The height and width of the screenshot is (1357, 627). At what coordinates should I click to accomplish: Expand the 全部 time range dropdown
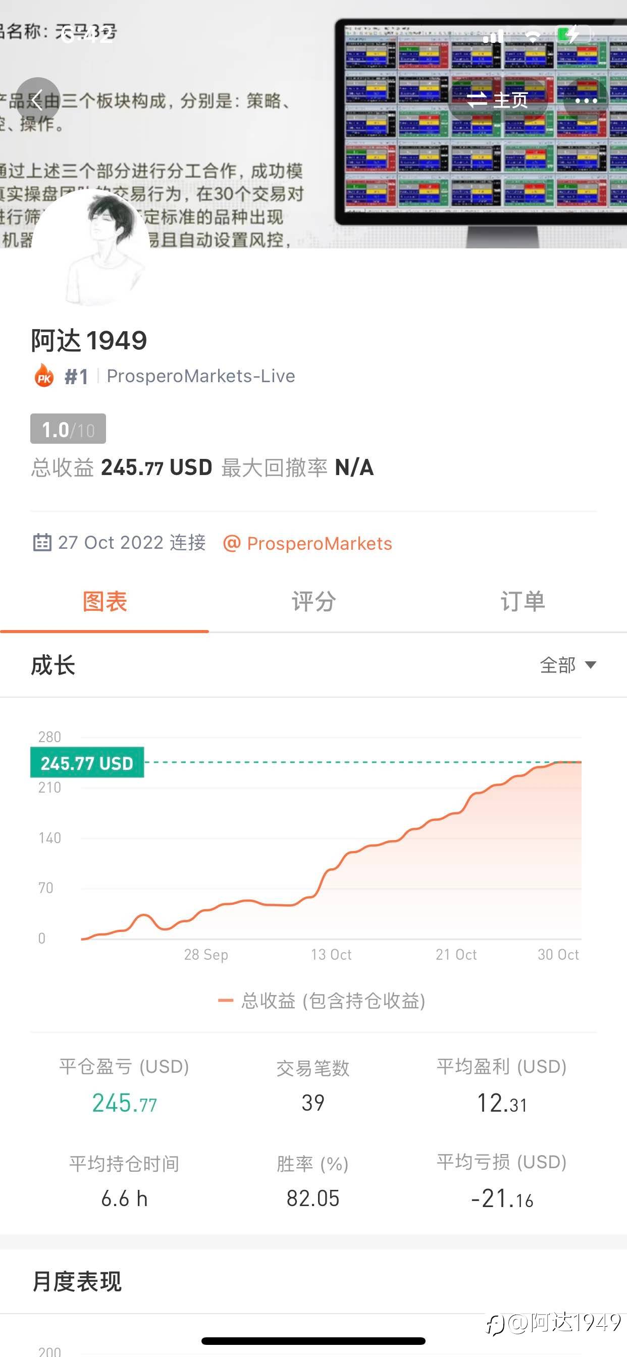pos(567,665)
